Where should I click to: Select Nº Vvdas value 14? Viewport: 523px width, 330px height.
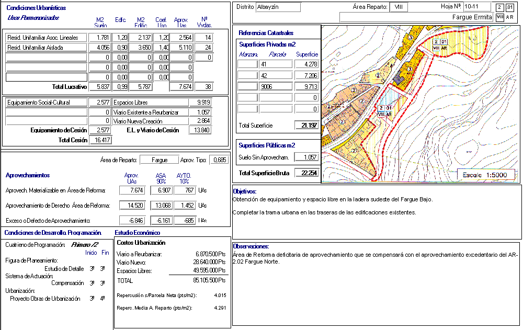[204, 38]
